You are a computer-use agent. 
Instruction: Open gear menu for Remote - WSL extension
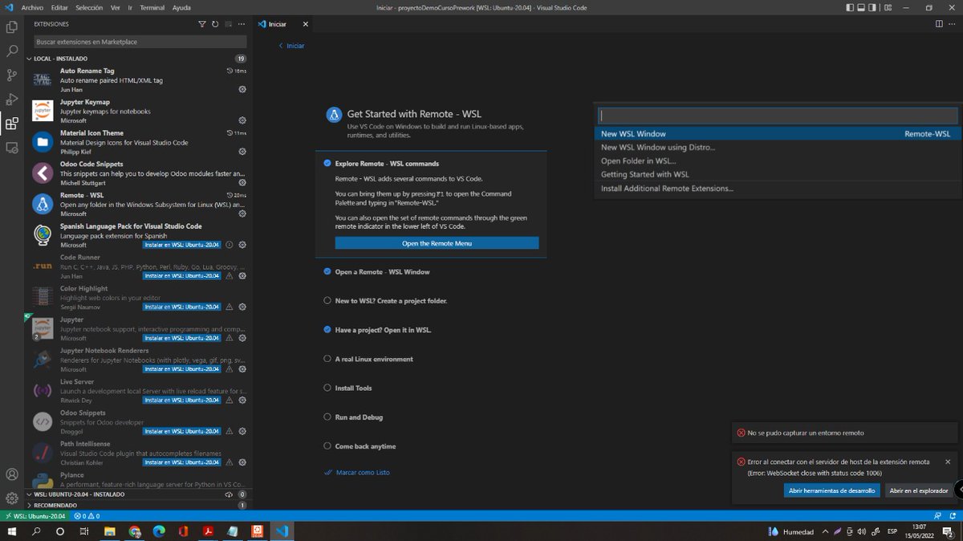pyautogui.click(x=242, y=214)
